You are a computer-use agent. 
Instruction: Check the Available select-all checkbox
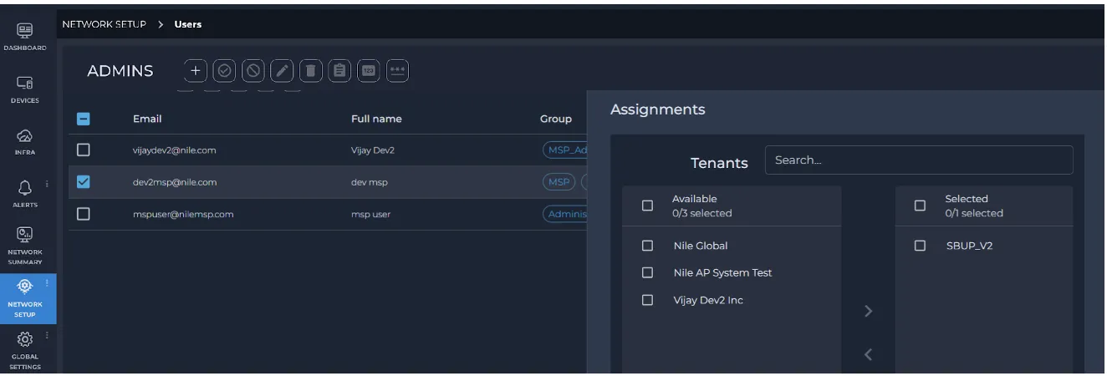click(647, 206)
